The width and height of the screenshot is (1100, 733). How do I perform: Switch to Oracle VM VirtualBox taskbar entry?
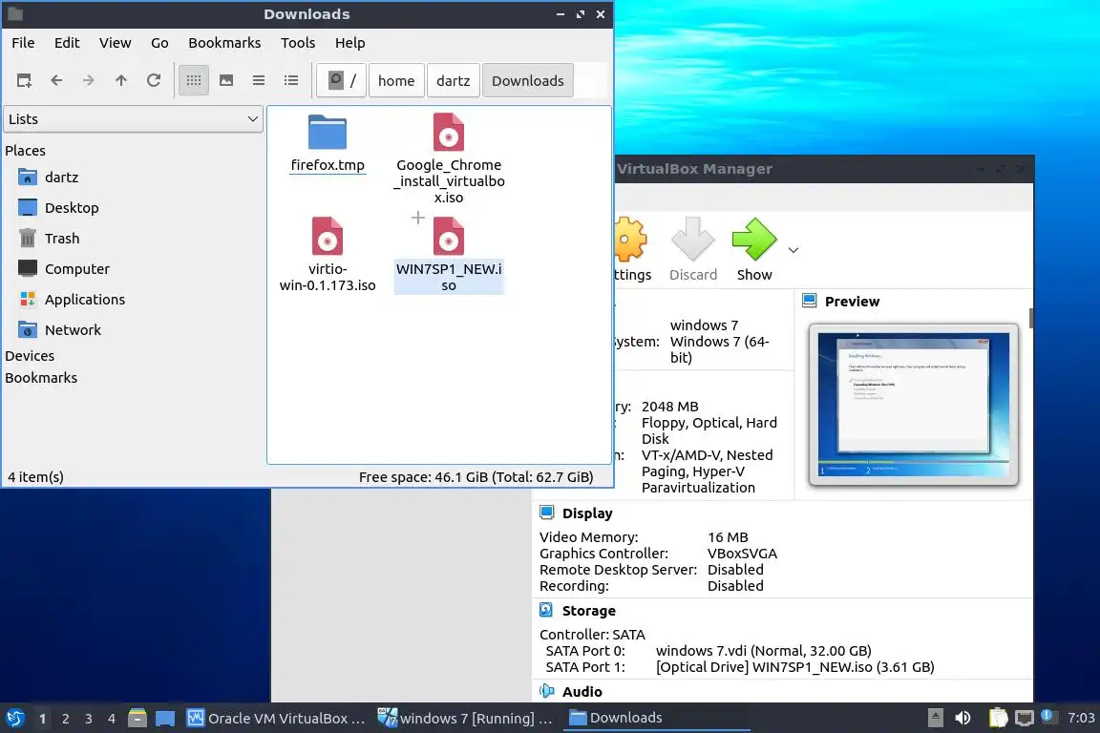[276, 719]
